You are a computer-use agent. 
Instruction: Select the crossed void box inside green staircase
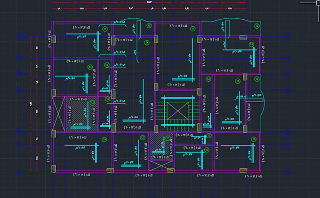(x=178, y=111)
